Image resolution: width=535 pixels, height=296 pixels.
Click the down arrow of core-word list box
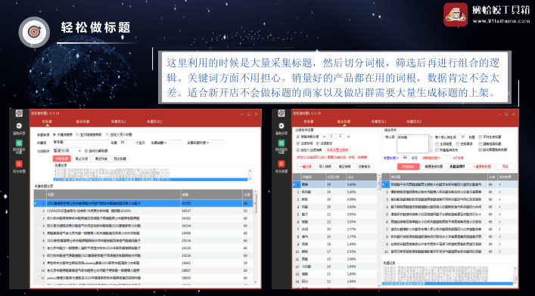click(x=431, y=151)
